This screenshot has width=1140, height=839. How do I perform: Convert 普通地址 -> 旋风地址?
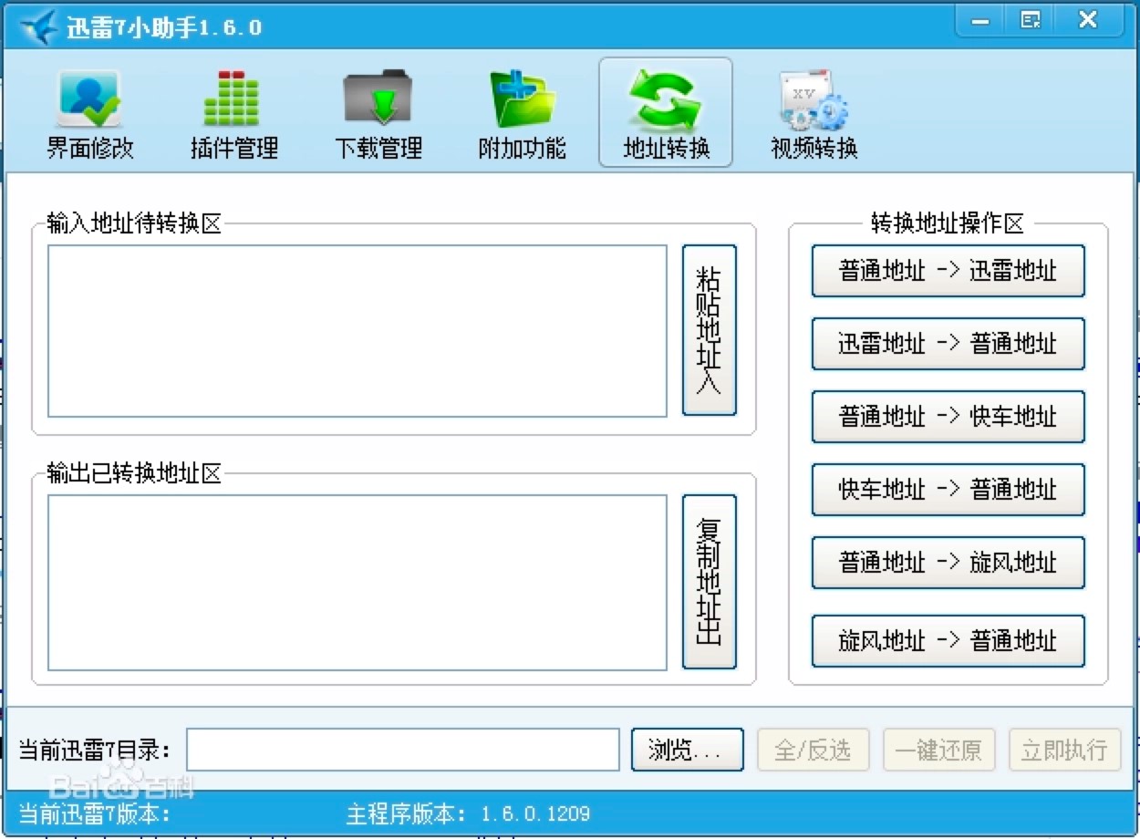[948, 563]
